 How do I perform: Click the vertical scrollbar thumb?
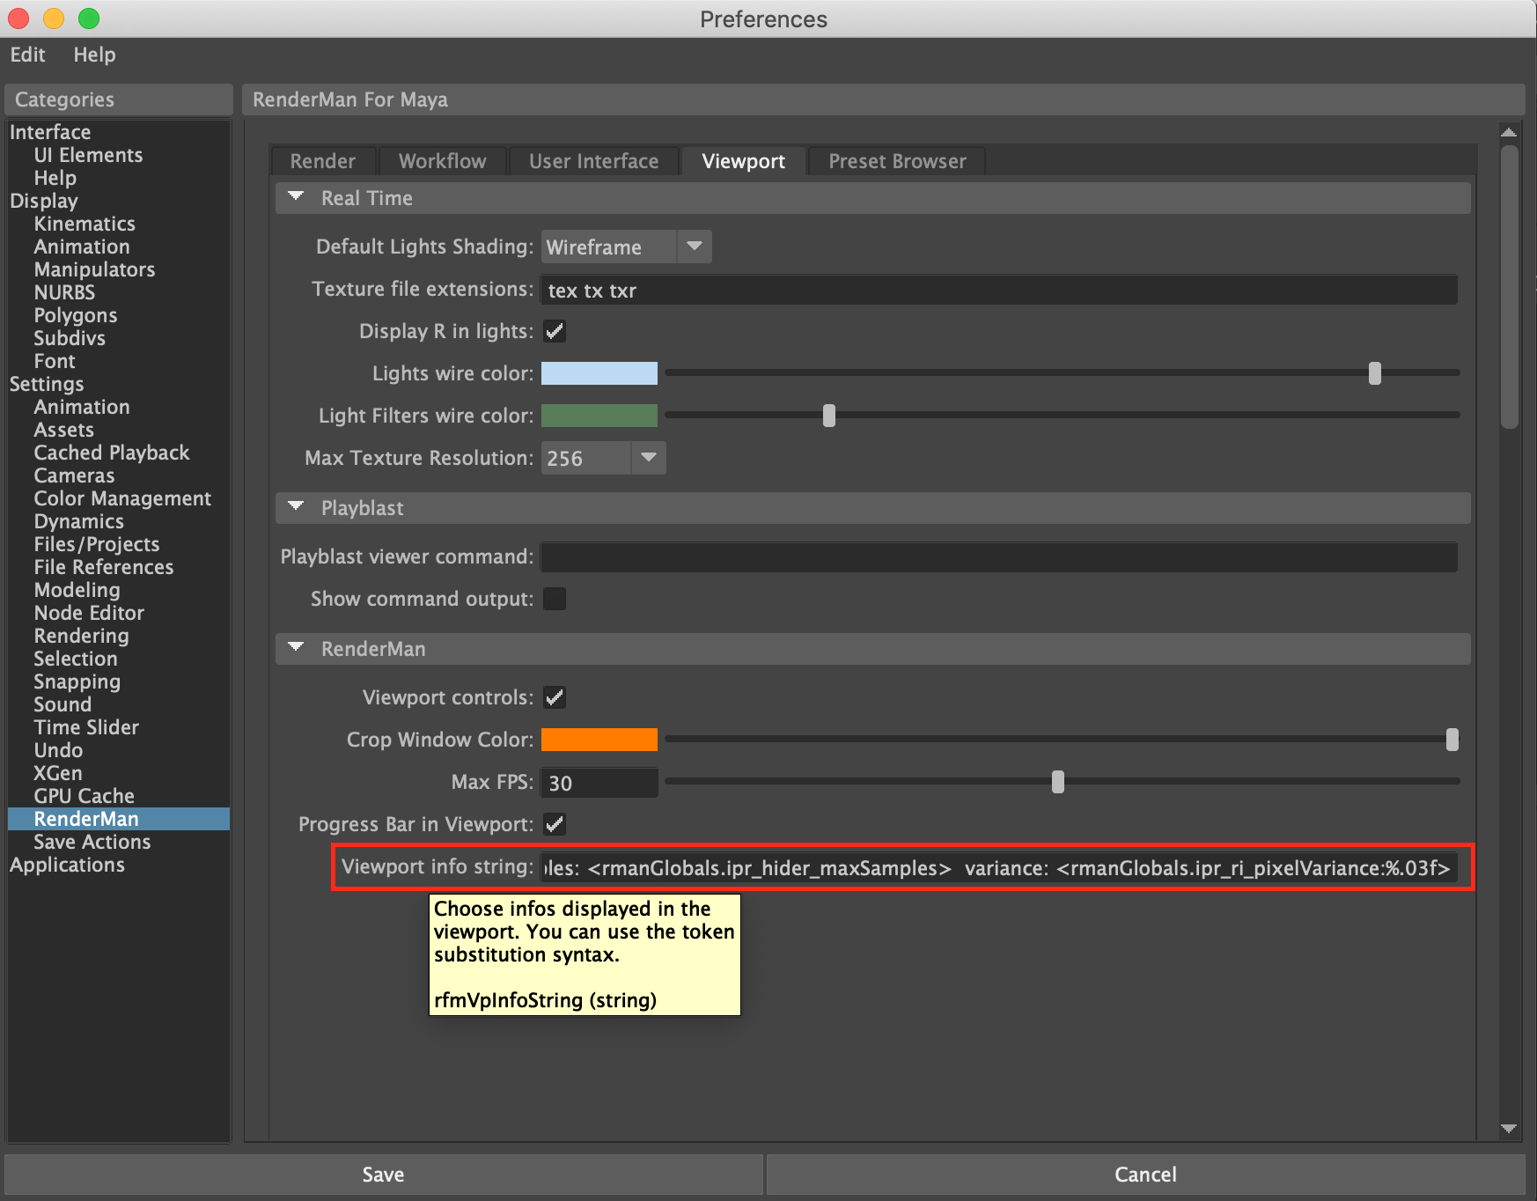click(1509, 287)
